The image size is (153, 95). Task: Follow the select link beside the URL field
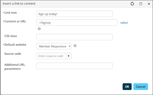click(124, 23)
